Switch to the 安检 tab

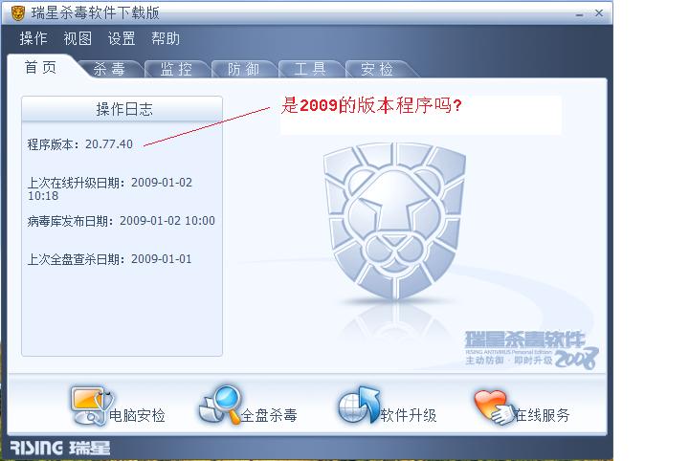coord(377,69)
